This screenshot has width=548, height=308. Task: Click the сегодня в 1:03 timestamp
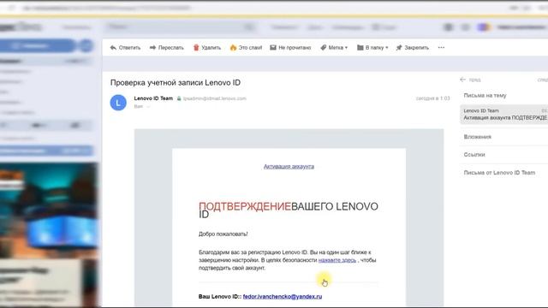click(x=432, y=98)
